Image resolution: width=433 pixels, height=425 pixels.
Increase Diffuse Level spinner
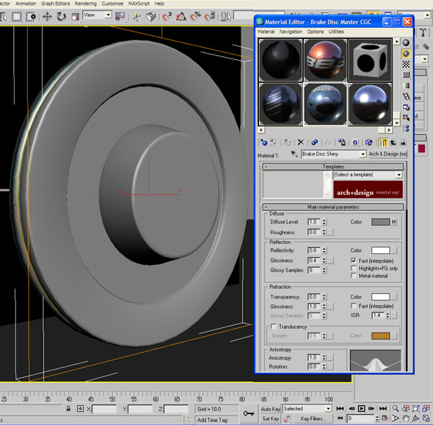(x=325, y=220)
